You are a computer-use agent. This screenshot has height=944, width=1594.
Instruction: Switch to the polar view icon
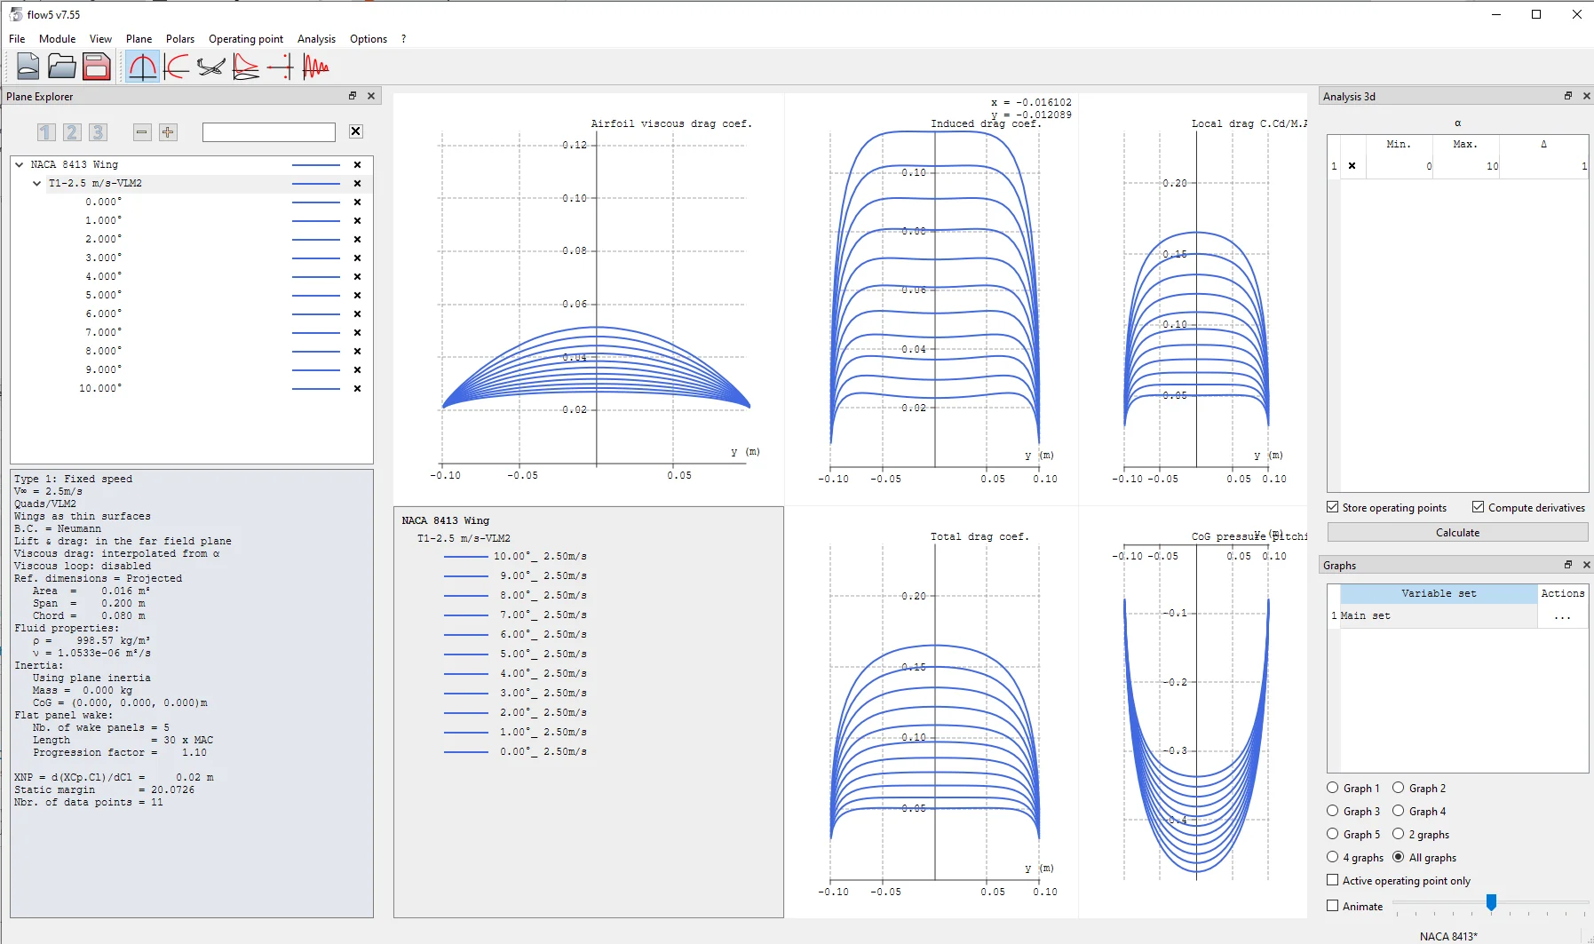[176, 67]
